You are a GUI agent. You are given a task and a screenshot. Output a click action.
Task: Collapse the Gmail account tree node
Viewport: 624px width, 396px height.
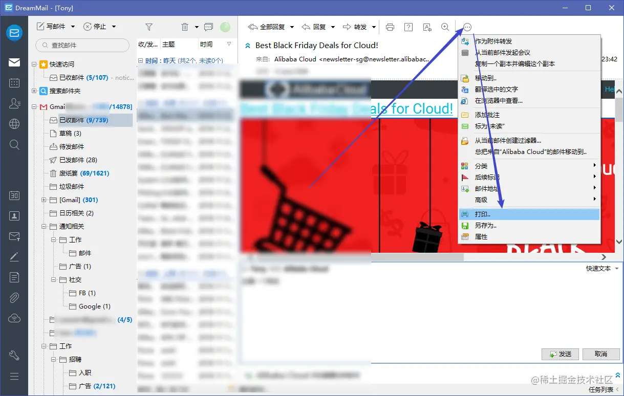(34, 107)
